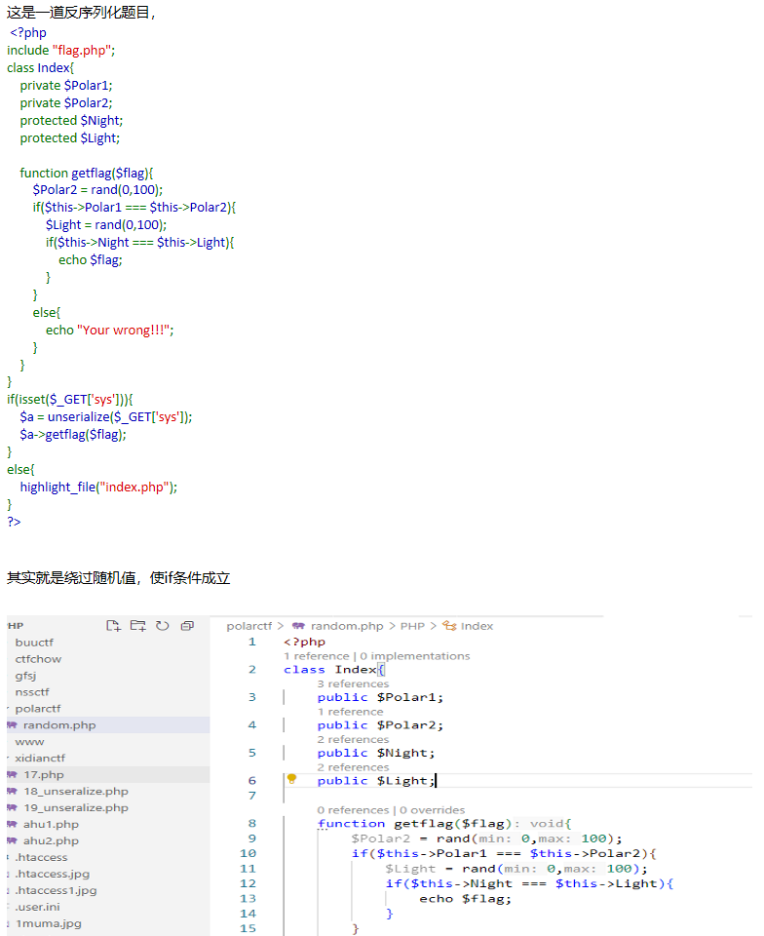Viewport: 764px width, 936px height.
Task: Collapse all folders in explorer
Action: pos(187,626)
